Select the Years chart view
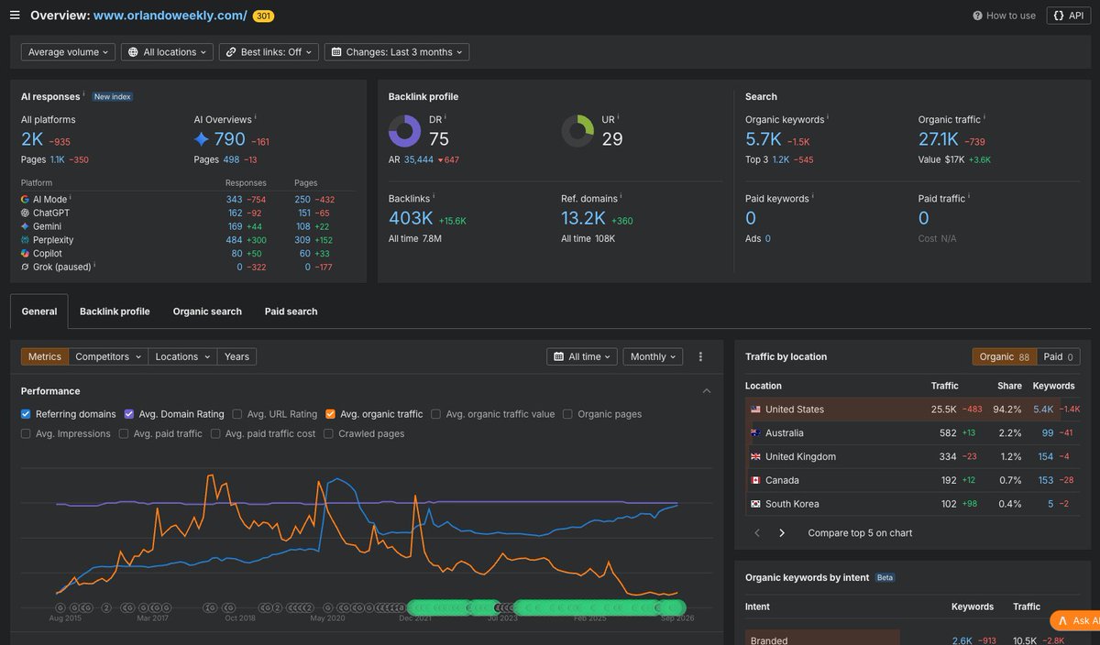The width and height of the screenshot is (1100, 645). pos(236,356)
